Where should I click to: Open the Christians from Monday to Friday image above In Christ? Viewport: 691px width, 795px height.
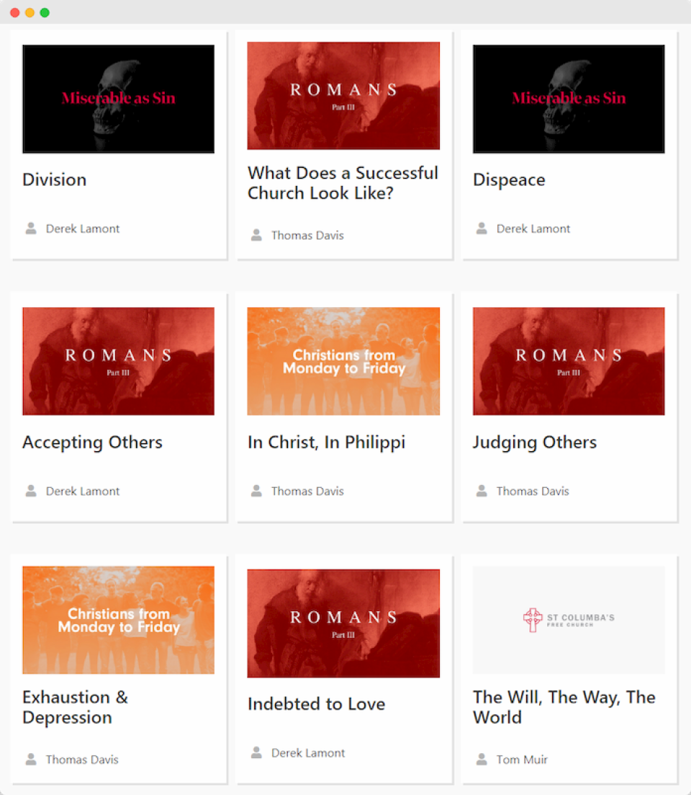[343, 361]
